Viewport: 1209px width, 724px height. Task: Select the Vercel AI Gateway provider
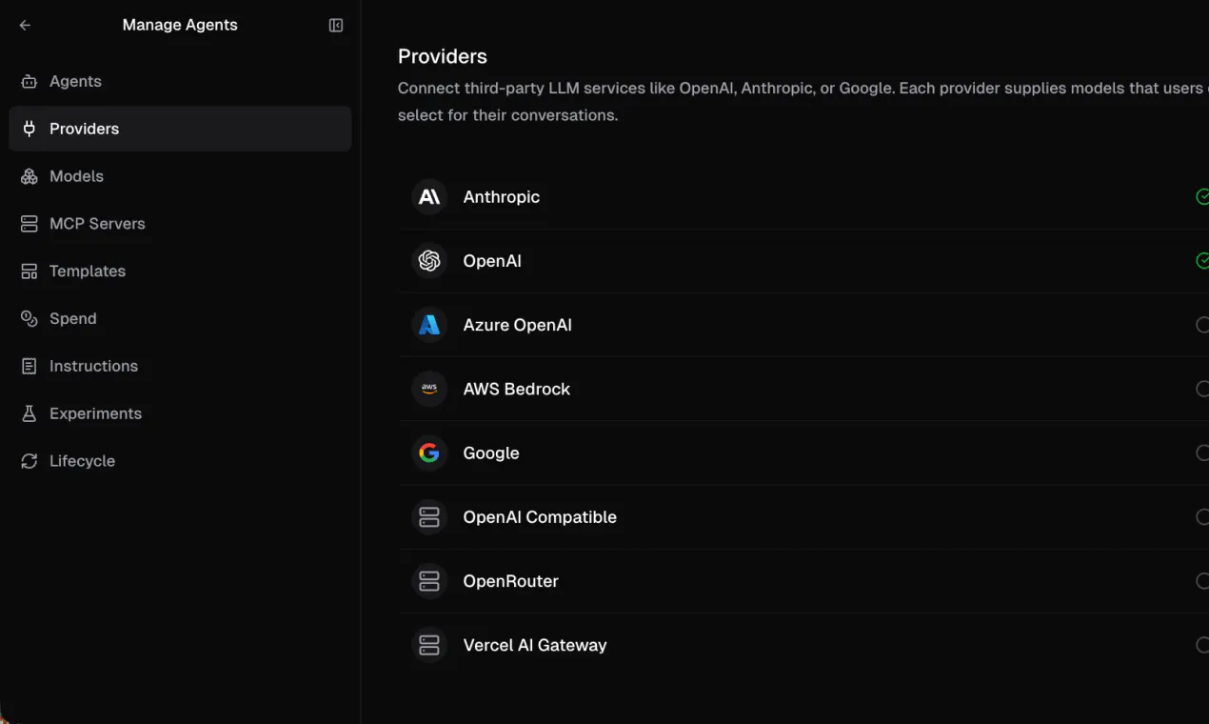click(x=804, y=645)
